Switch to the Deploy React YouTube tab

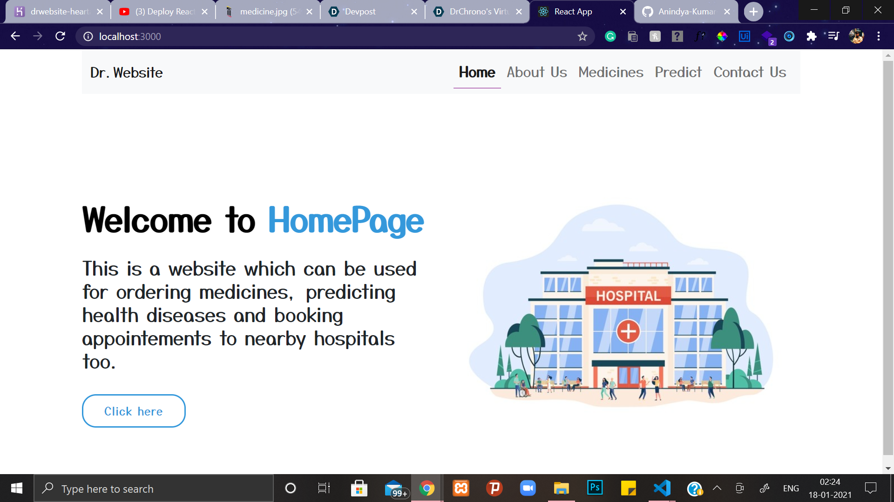(163, 12)
